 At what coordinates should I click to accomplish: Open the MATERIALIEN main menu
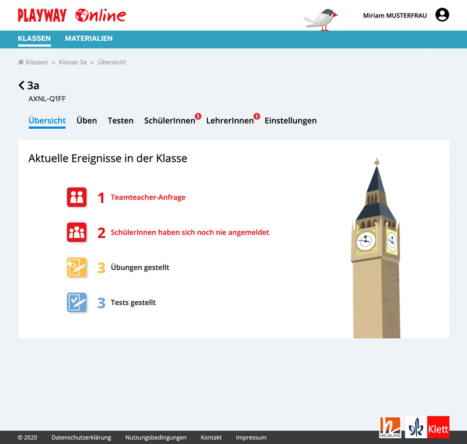[89, 38]
